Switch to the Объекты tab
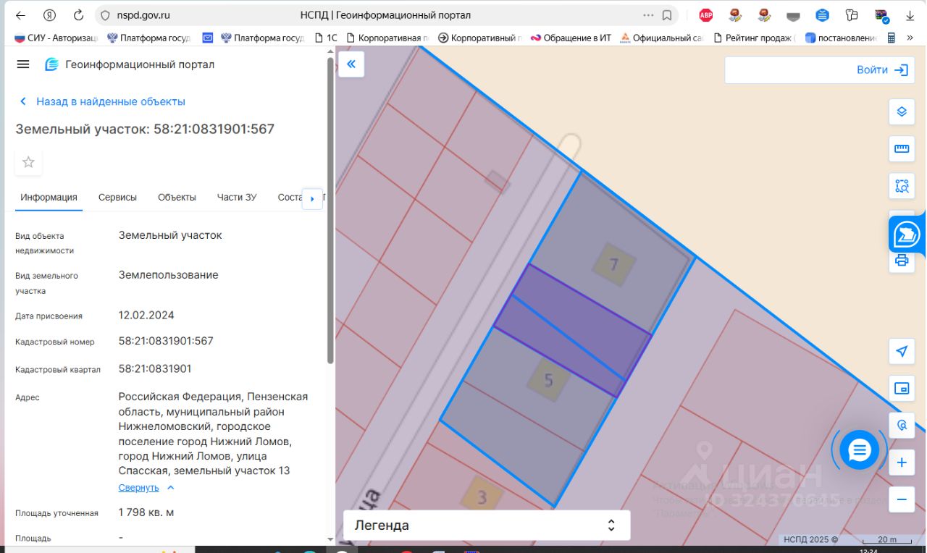 [x=177, y=197]
